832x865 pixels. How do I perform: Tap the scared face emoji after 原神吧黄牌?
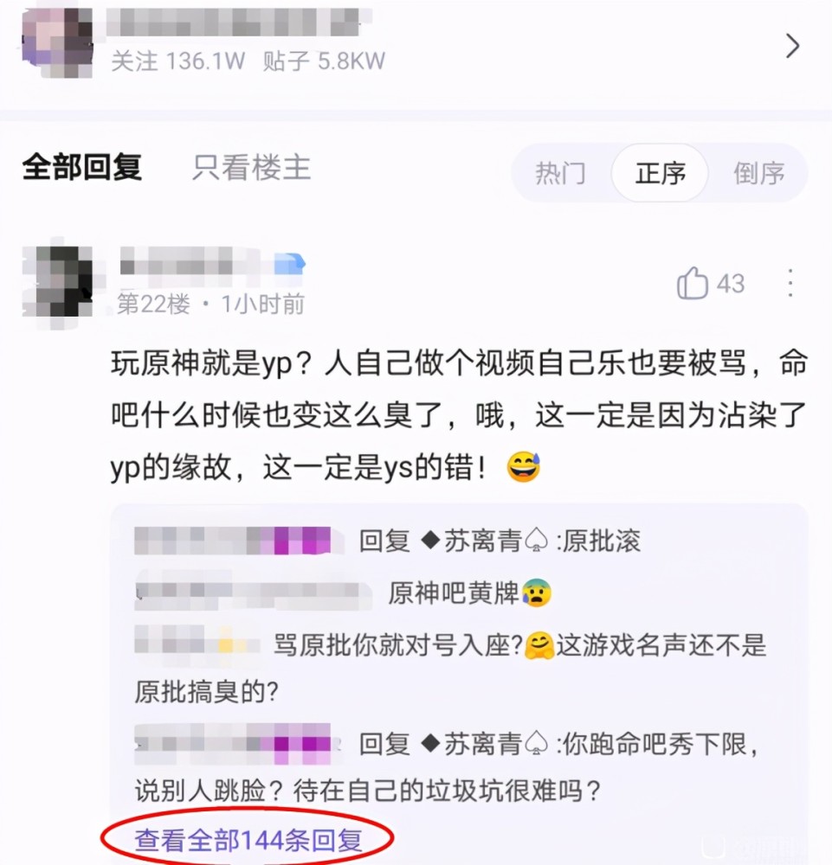pyautogui.click(x=537, y=593)
